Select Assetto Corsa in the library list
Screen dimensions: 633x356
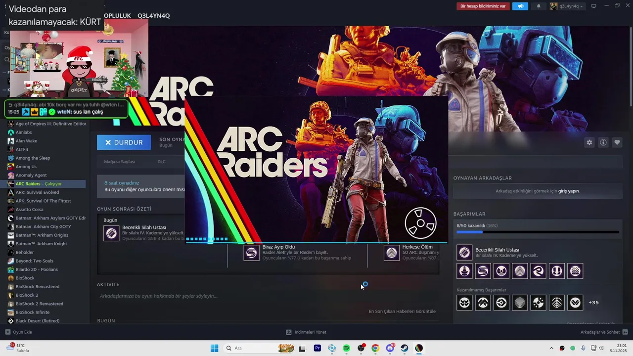point(46,210)
